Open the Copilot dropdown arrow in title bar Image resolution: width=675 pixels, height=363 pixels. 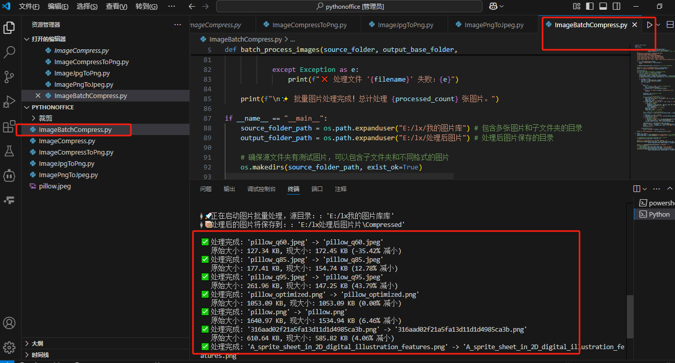[502, 6]
